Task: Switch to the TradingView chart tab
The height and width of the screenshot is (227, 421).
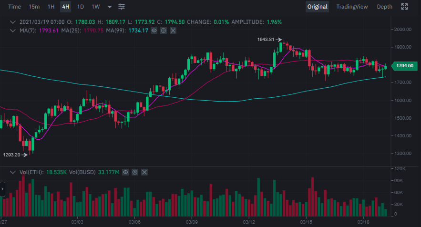Action: click(352, 7)
